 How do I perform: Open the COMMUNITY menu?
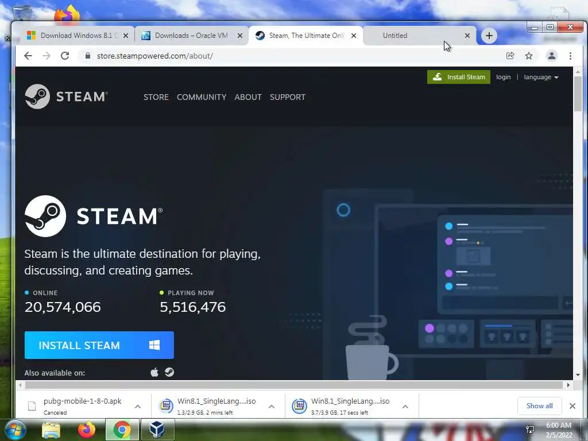(202, 97)
